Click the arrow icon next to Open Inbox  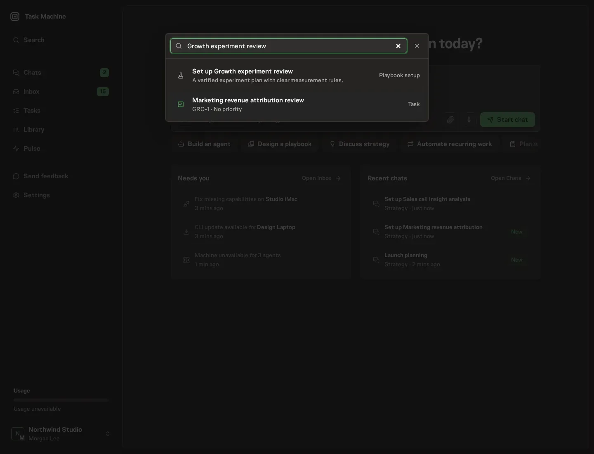pyautogui.click(x=338, y=178)
